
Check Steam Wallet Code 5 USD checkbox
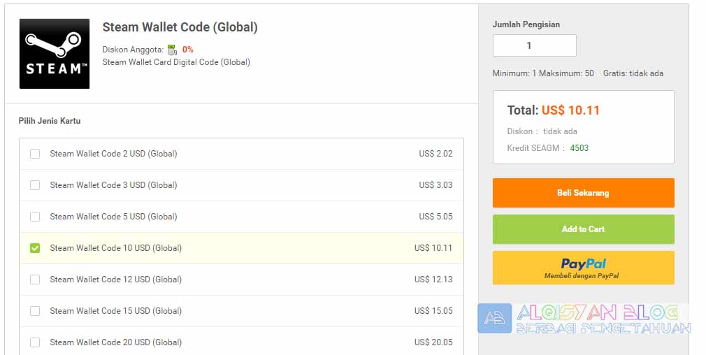click(35, 217)
